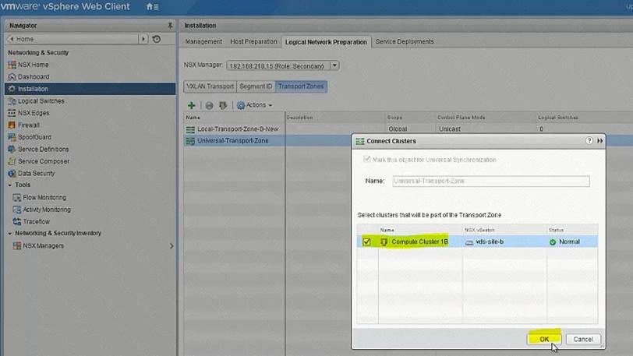Collapse the Tools section in the navigator
The image size is (633, 356).
[9, 185]
